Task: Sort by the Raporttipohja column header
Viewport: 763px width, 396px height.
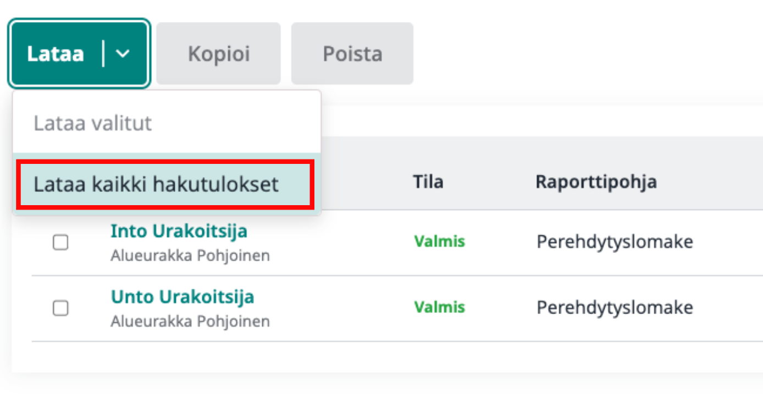Action: click(596, 182)
